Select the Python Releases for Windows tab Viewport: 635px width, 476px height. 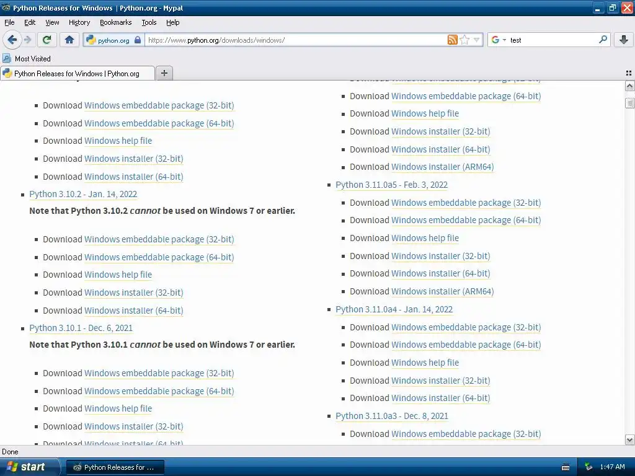pos(78,73)
